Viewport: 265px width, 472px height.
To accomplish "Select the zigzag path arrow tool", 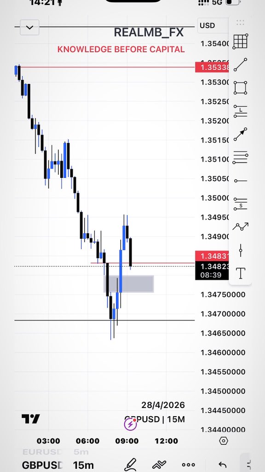I will coord(240,226).
